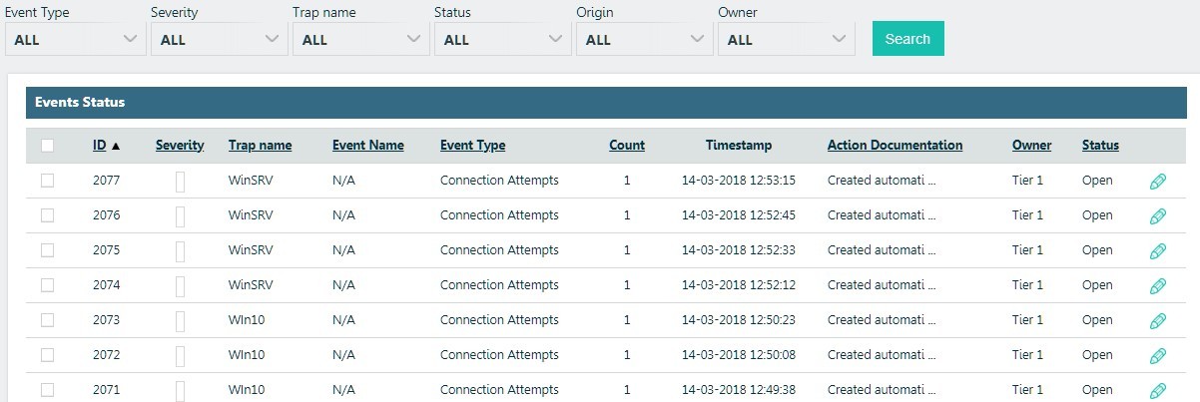
Task: Open the Event Type filter dropdown
Action: [x=75, y=40]
